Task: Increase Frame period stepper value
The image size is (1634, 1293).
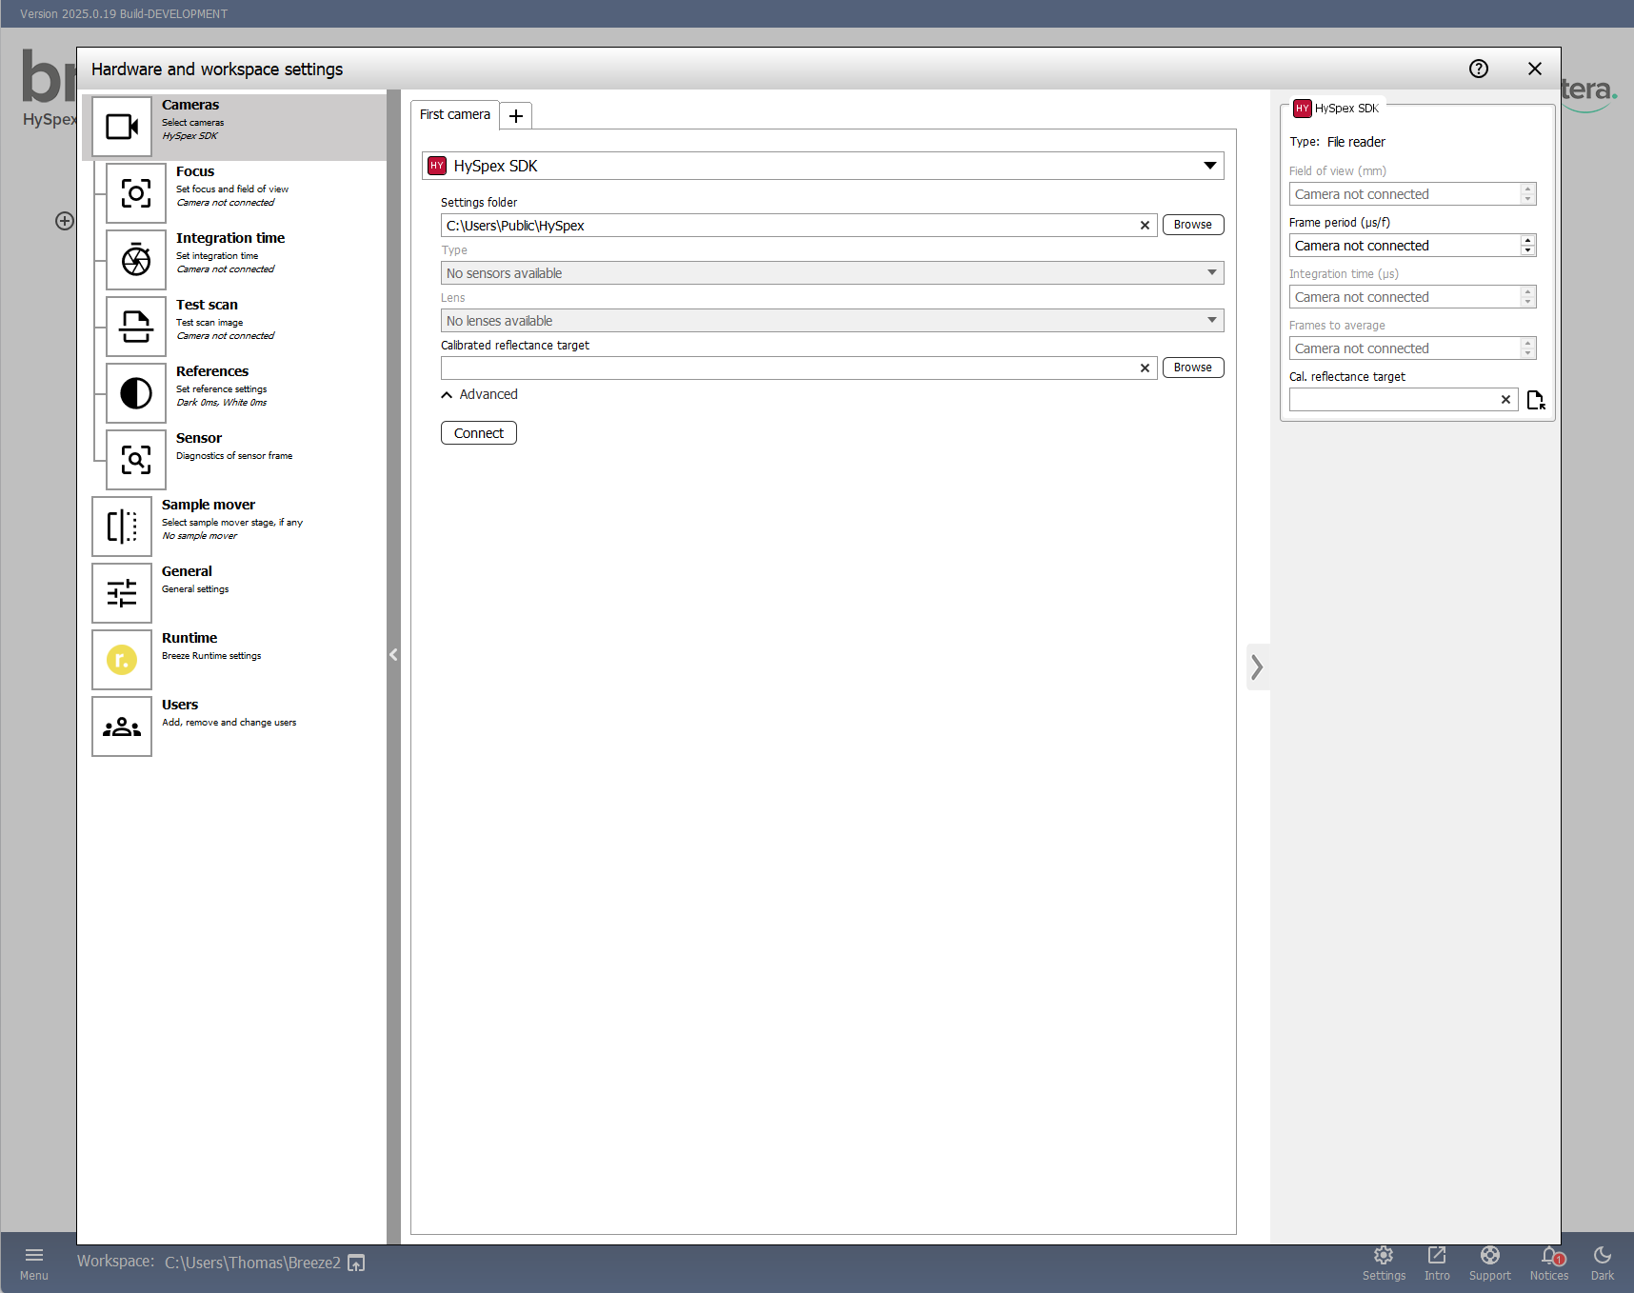Action: click(1527, 241)
